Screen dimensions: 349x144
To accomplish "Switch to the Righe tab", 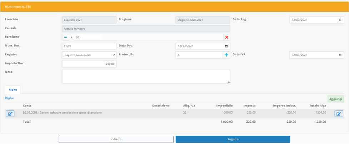I will click(13, 90).
